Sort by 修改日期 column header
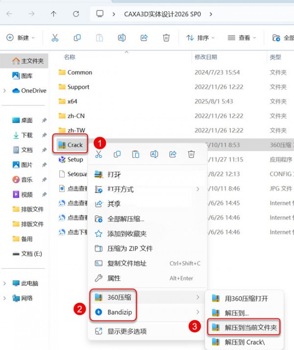 tap(206, 57)
